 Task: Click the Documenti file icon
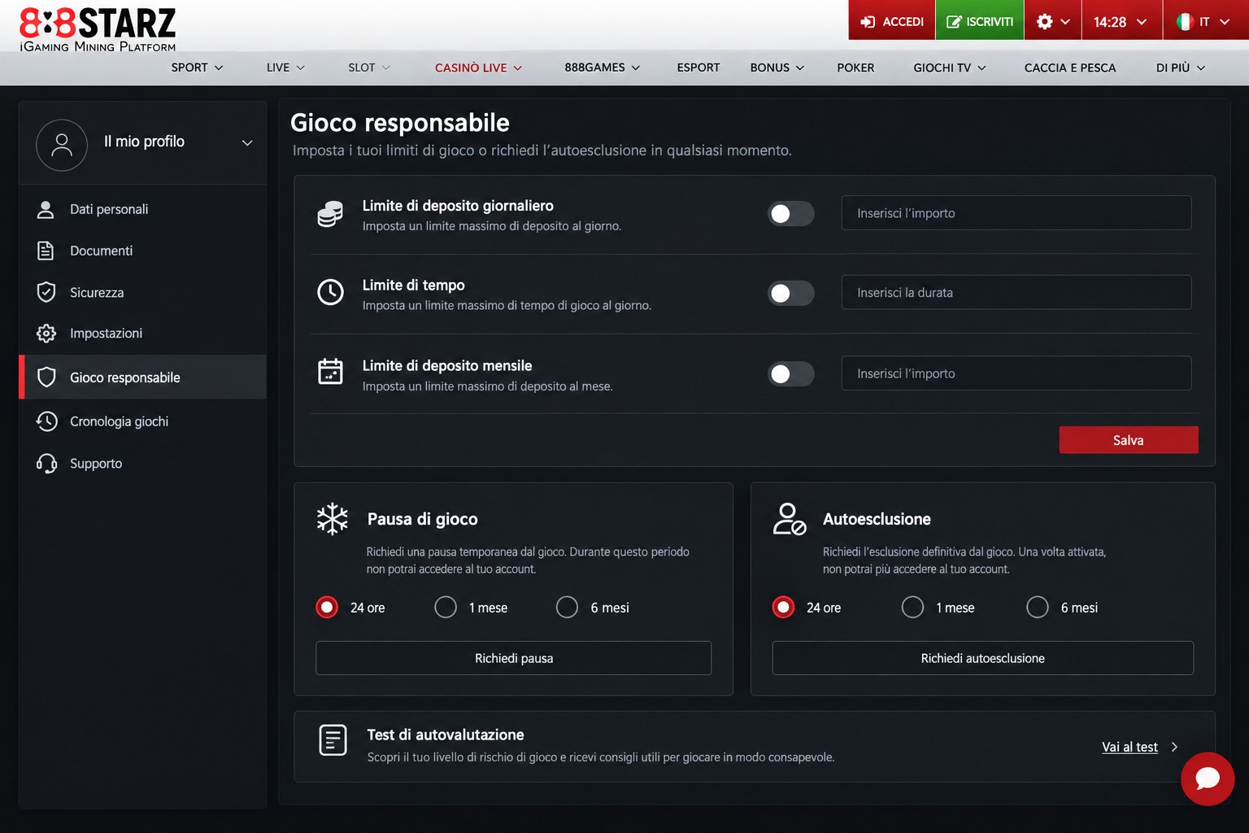tap(46, 251)
